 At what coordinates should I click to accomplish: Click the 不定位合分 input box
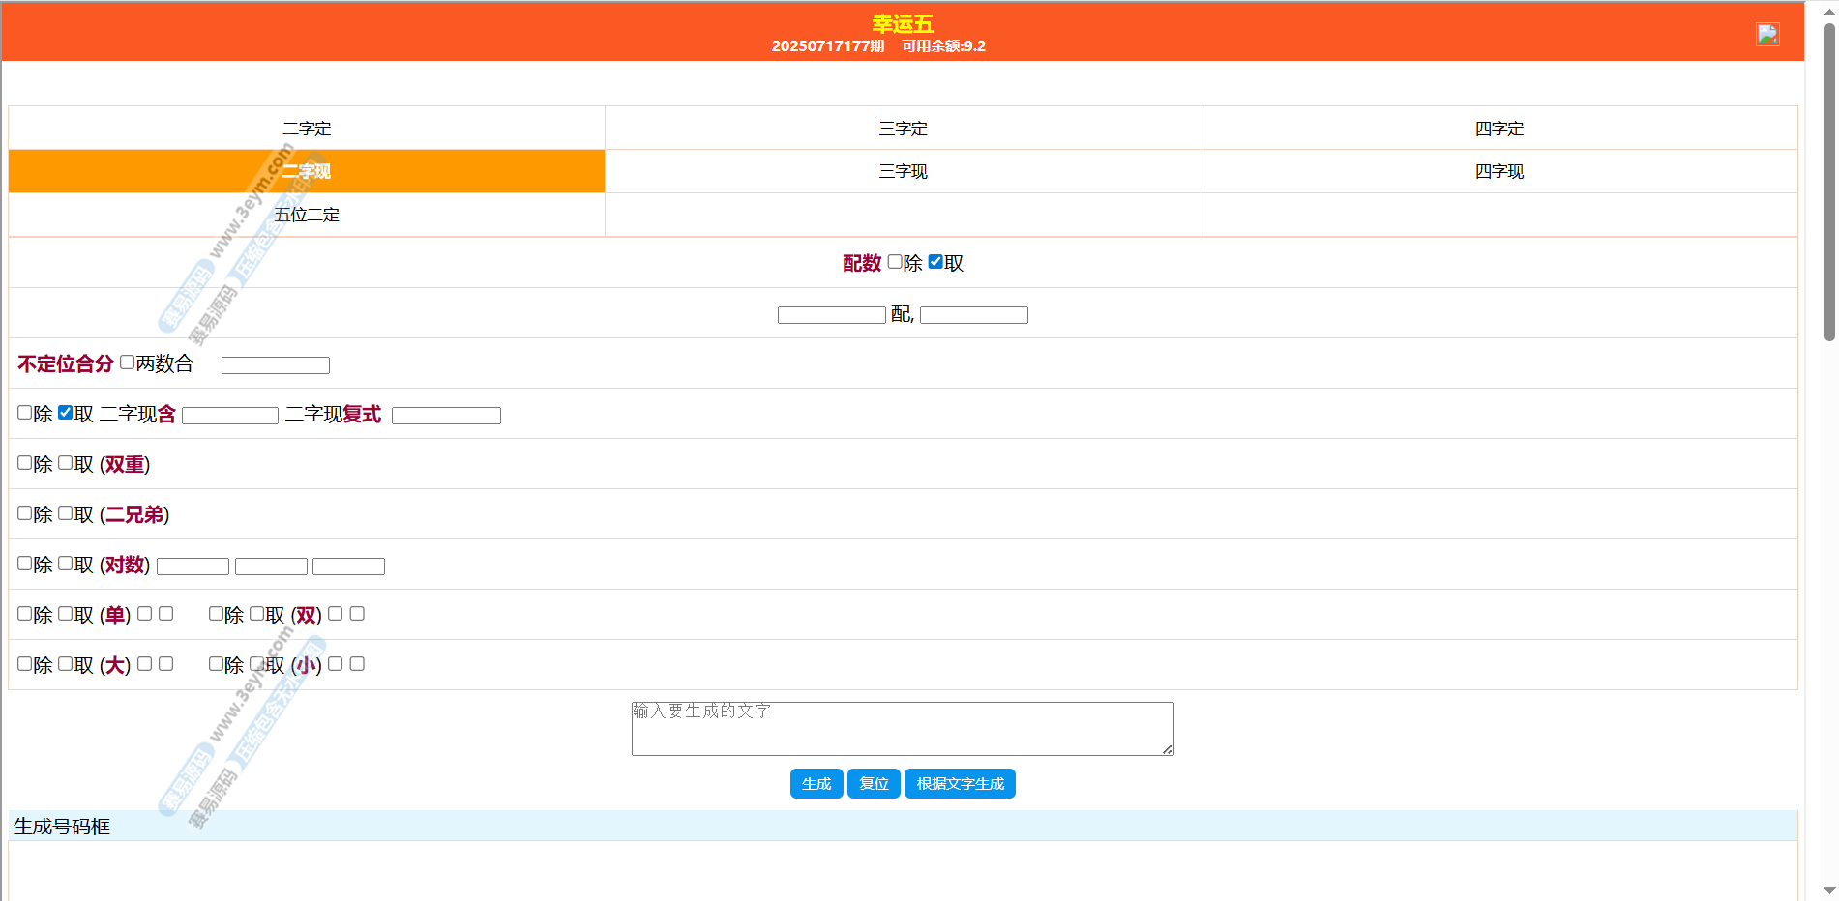coord(276,365)
